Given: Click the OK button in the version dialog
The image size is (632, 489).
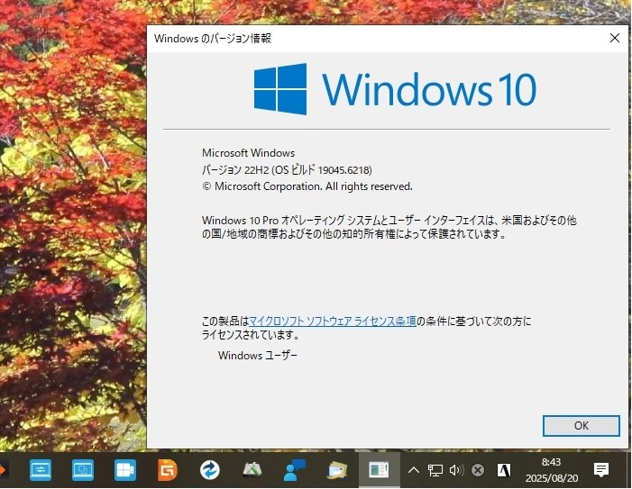Looking at the screenshot, I should [x=581, y=426].
